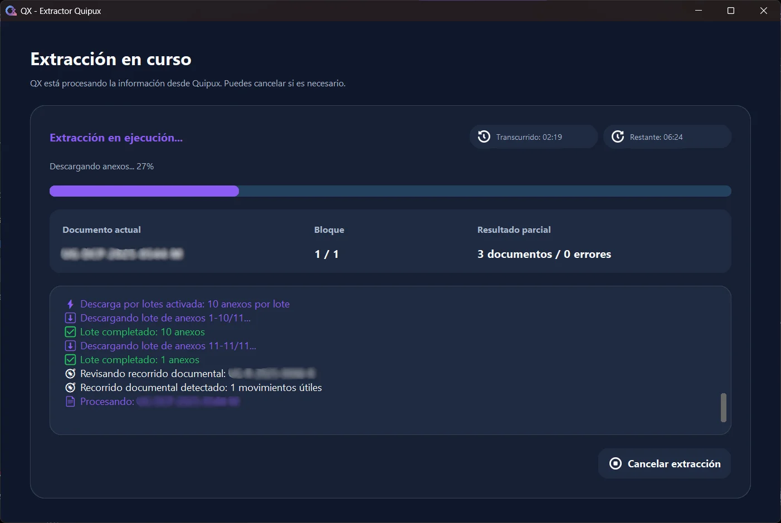Click the Cancelar extracción button
The image size is (781, 523).
(664, 463)
